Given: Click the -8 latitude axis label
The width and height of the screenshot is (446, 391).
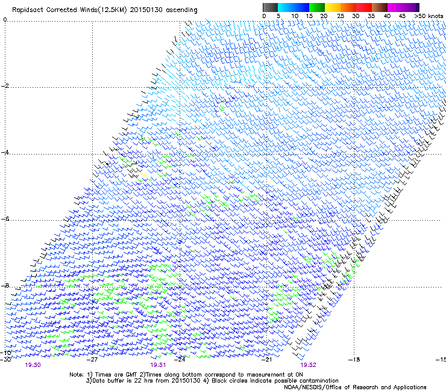Looking at the screenshot, I should [x=5, y=285].
